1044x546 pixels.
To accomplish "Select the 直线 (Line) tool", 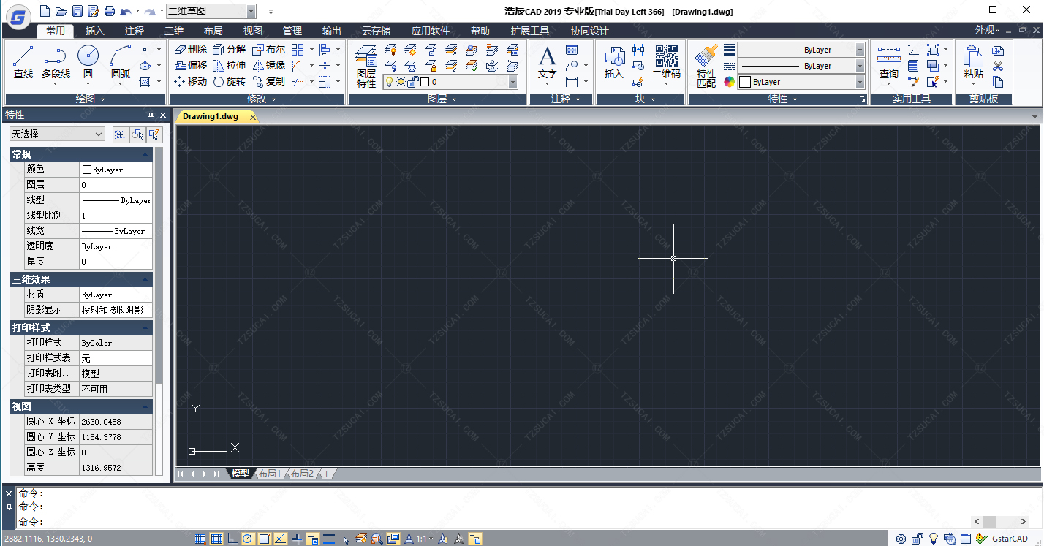I will [x=23, y=61].
